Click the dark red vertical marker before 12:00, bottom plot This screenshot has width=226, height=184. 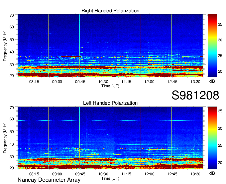(141, 138)
